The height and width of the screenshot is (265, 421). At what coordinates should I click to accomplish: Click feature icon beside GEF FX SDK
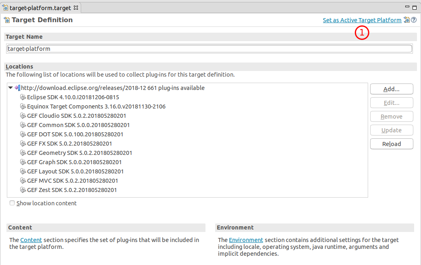(23, 144)
